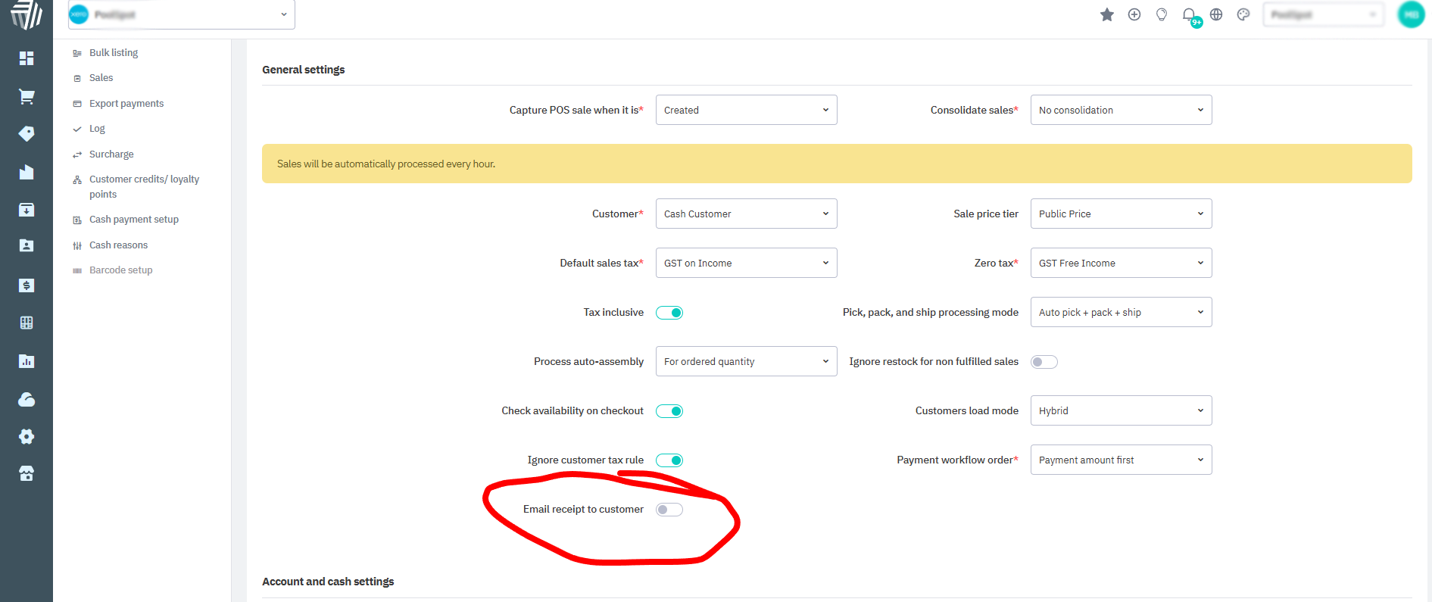Click the lightbulb ideas icon
Image resolution: width=1432 pixels, height=602 pixels.
(x=1162, y=14)
